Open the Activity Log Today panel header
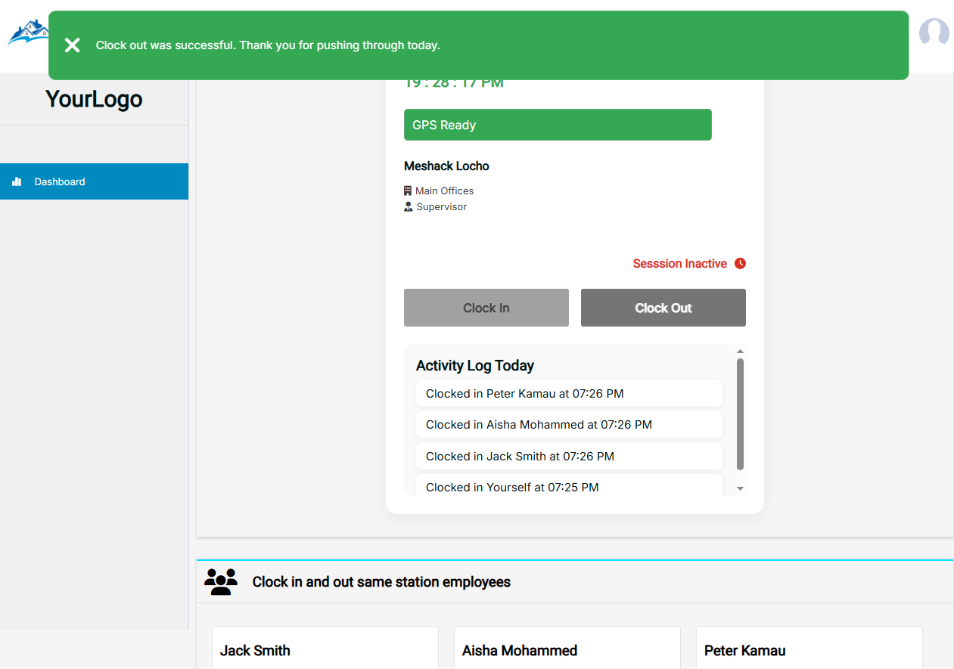 pyautogui.click(x=474, y=365)
